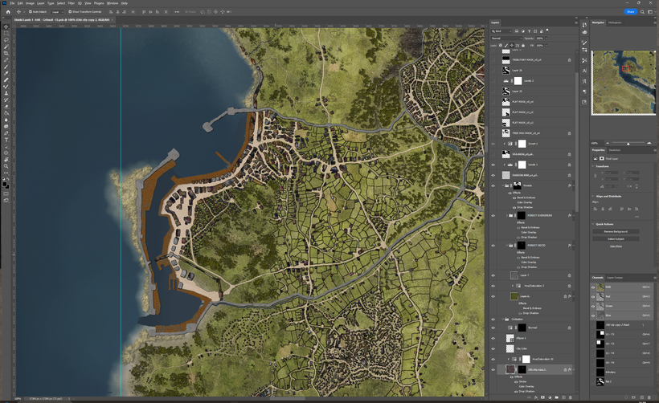Click the View More link
Screen dimensions: 659x403
[616, 246]
